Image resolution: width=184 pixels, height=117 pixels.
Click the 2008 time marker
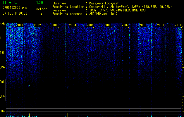(143, 25)
